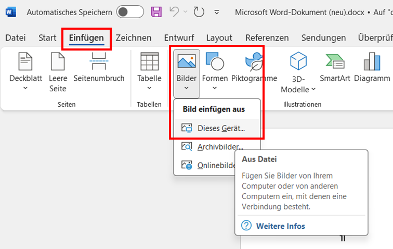This screenshot has height=249, width=393.
Task: Open Piktogramme icon gallery
Action: click(254, 67)
